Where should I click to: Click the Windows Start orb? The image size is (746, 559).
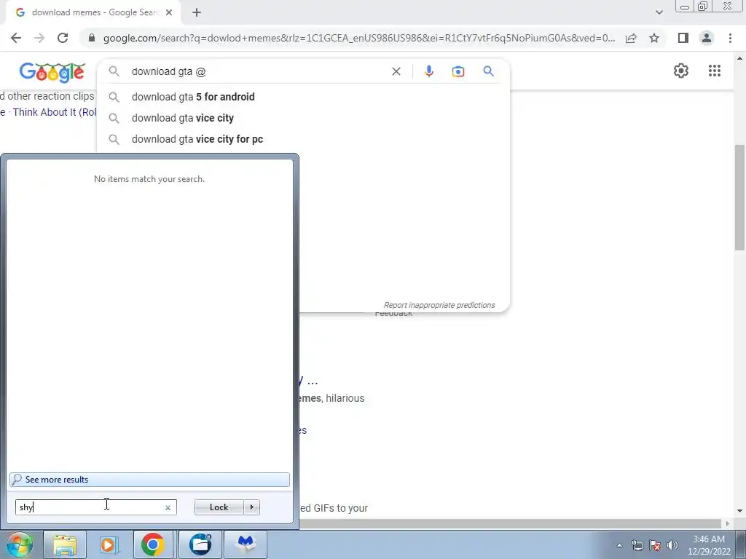click(x=19, y=544)
